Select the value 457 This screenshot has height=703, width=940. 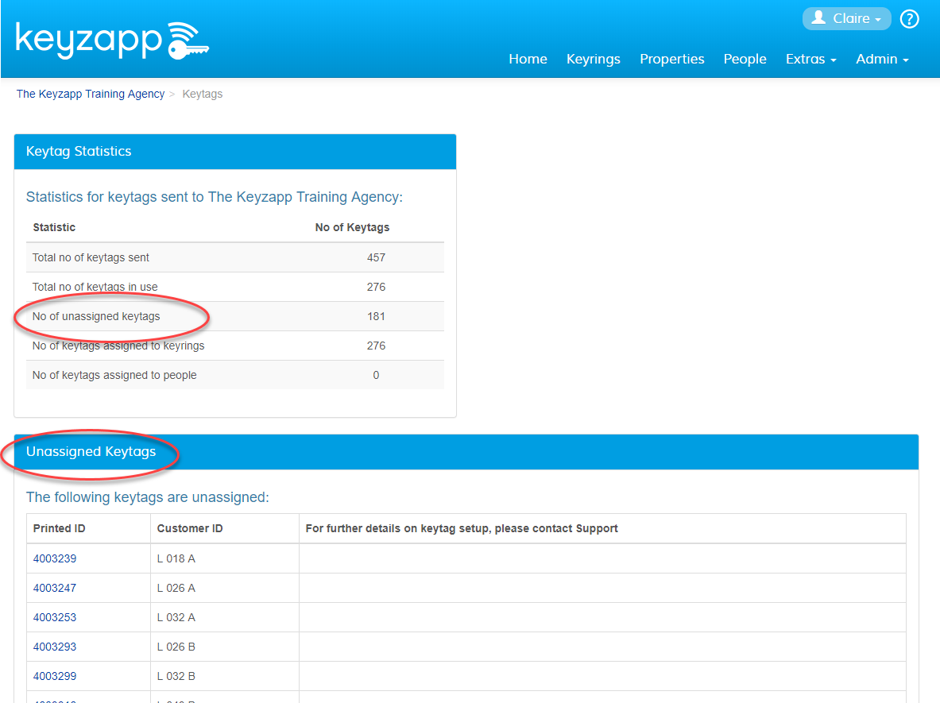pos(376,257)
